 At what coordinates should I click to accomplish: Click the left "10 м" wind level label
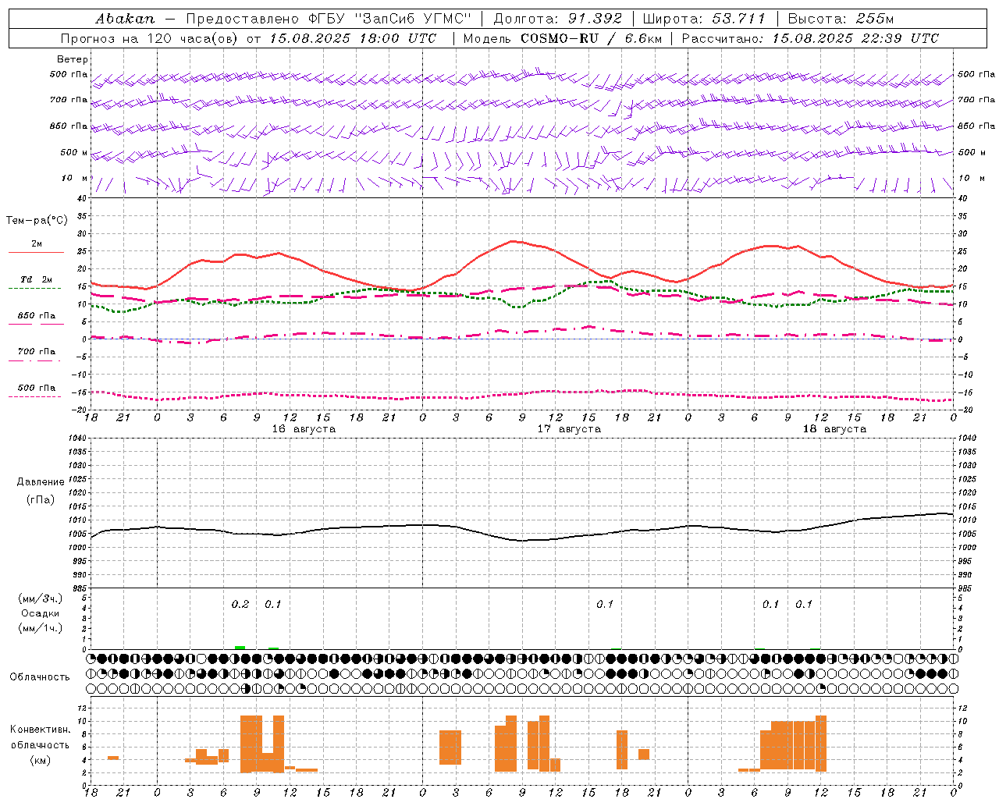click(76, 178)
